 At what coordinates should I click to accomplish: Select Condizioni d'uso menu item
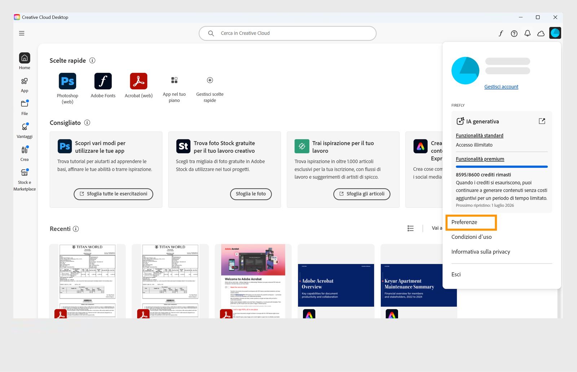click(472, 237)
